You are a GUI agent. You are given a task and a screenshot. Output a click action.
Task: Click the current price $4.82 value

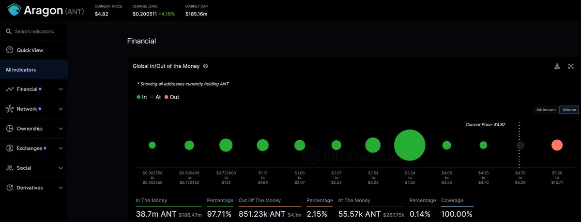click(102, 14)
